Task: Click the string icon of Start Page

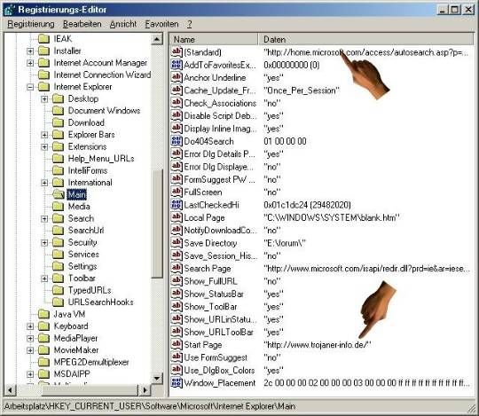Action: click(x=177, y=344)
